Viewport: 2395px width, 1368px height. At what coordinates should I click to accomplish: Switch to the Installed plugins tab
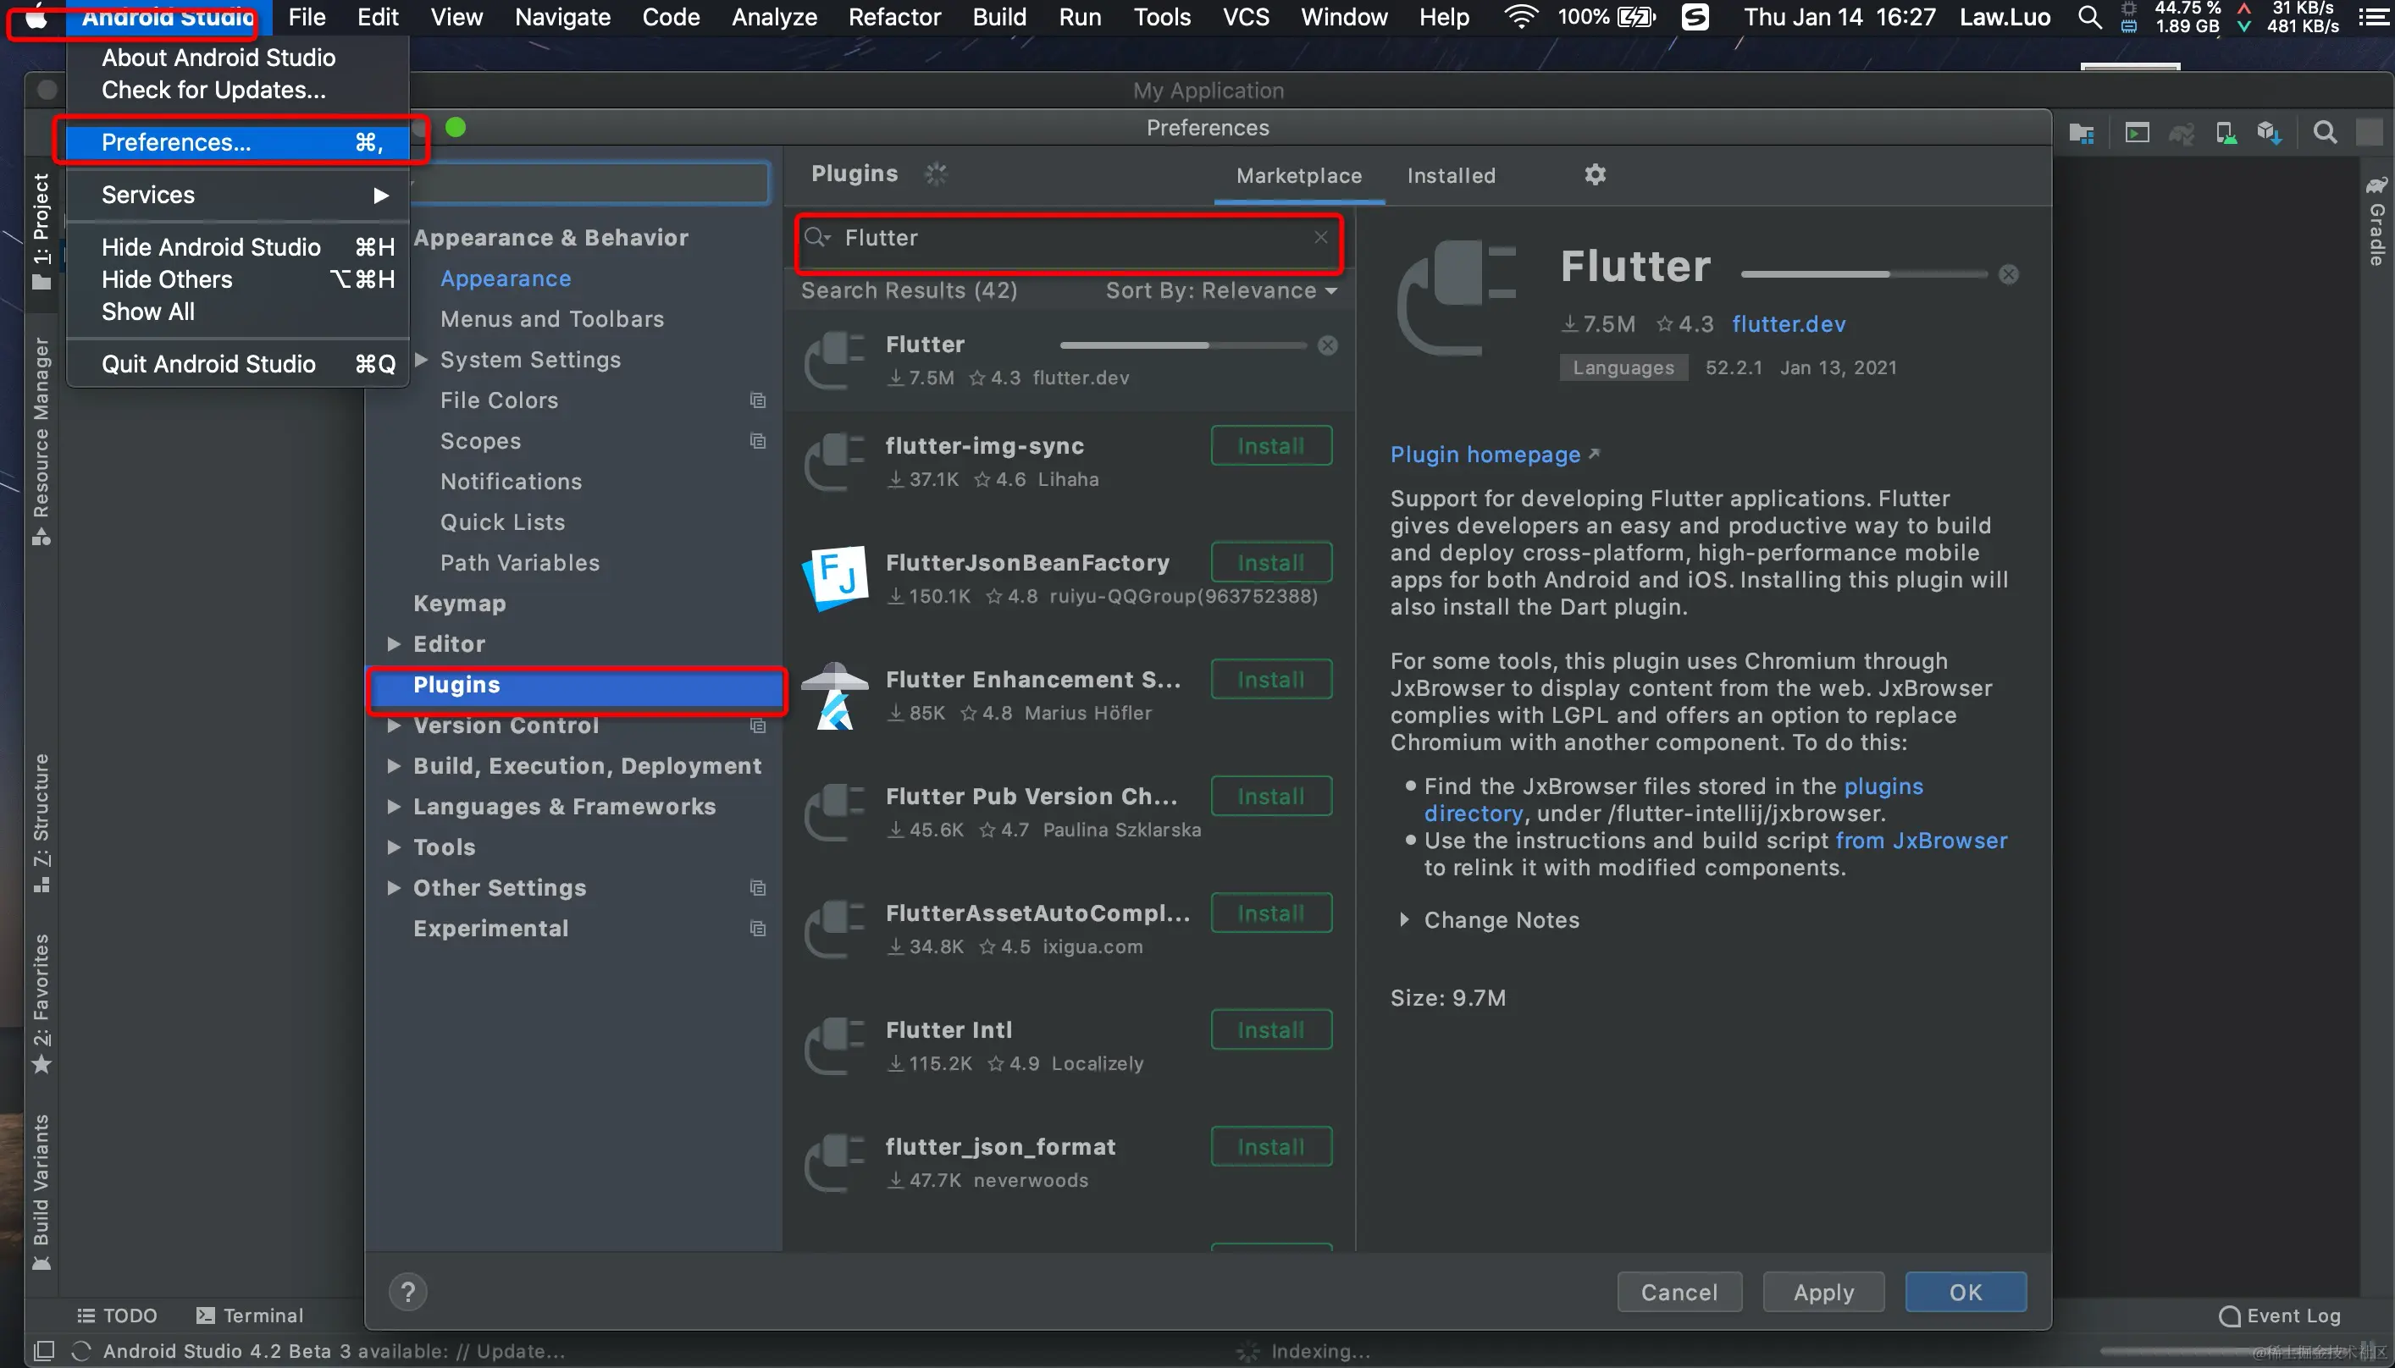(1451, 176)
